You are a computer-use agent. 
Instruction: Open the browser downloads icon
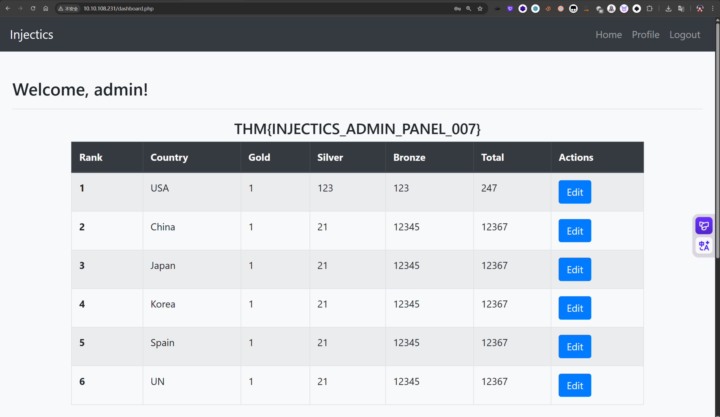[668, 8]
